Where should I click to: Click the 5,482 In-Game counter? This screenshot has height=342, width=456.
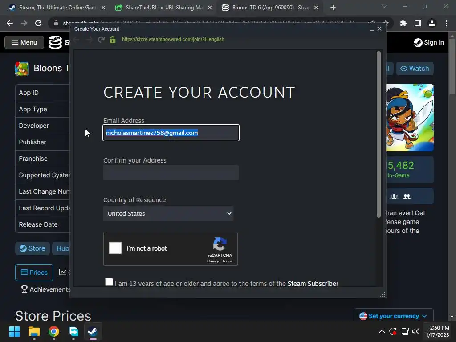tap(410, 170)
